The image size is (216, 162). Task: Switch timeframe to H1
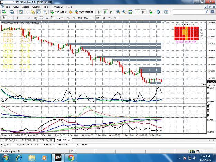(92, 18)
